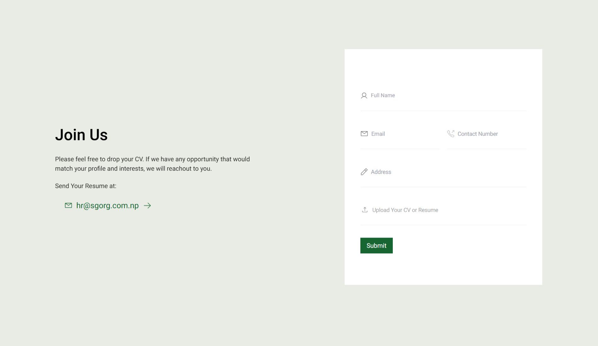Click the empty white space right of the Submit button

coord(466,245)
